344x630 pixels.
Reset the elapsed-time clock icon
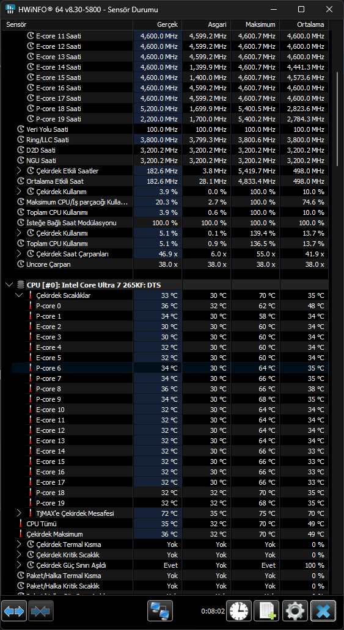239,611
